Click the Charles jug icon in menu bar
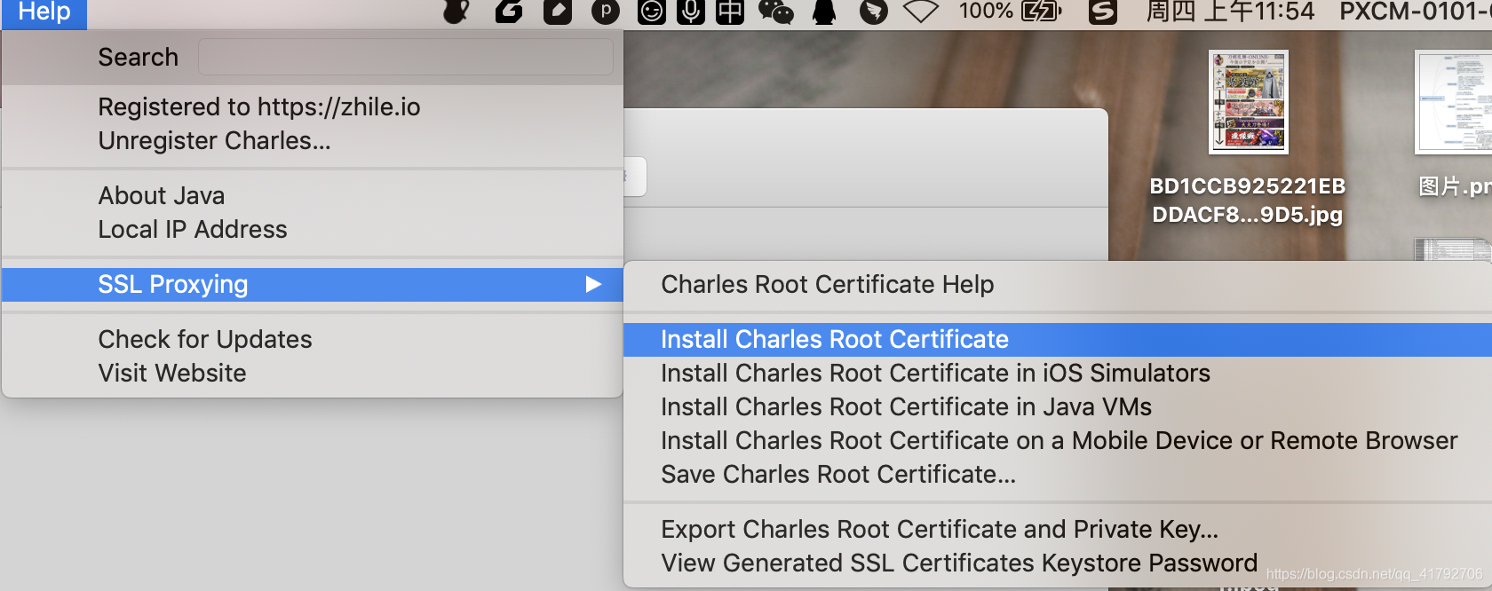Image resolution: width=1492 pixels, height=591 pixels. click(456, 12)
